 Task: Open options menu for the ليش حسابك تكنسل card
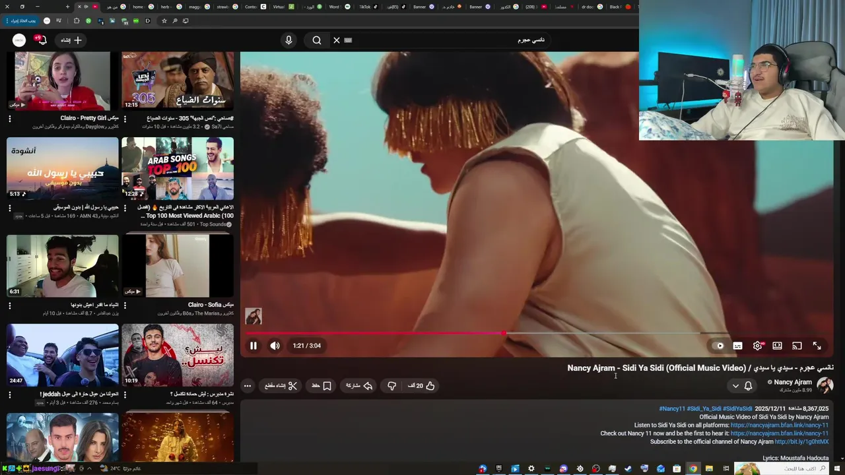[x=125, y=395]
